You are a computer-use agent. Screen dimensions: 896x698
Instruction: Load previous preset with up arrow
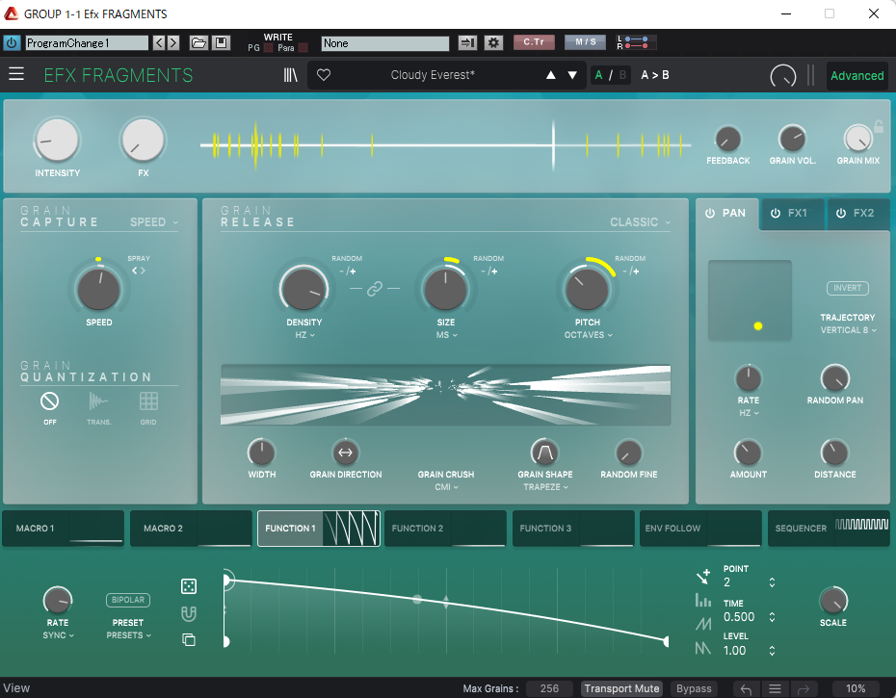pos(551,75)
